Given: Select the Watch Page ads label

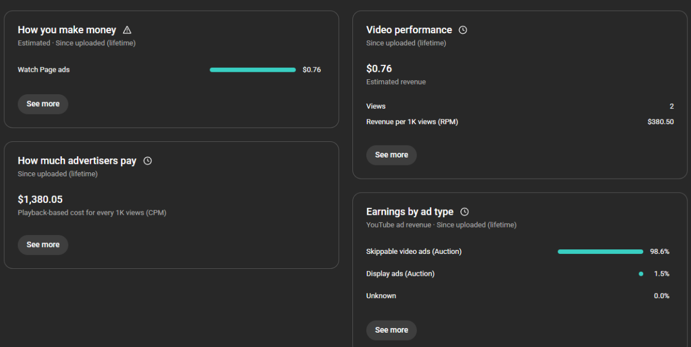Looking at the screenshot, I should click(x=44, y=70).
